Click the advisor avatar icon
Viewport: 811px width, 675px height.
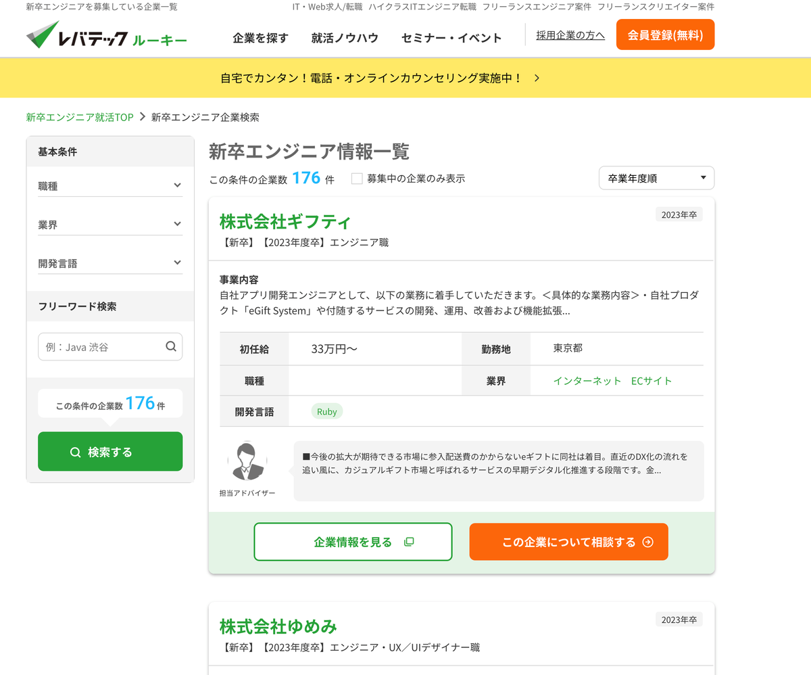(x=247, y=461)
